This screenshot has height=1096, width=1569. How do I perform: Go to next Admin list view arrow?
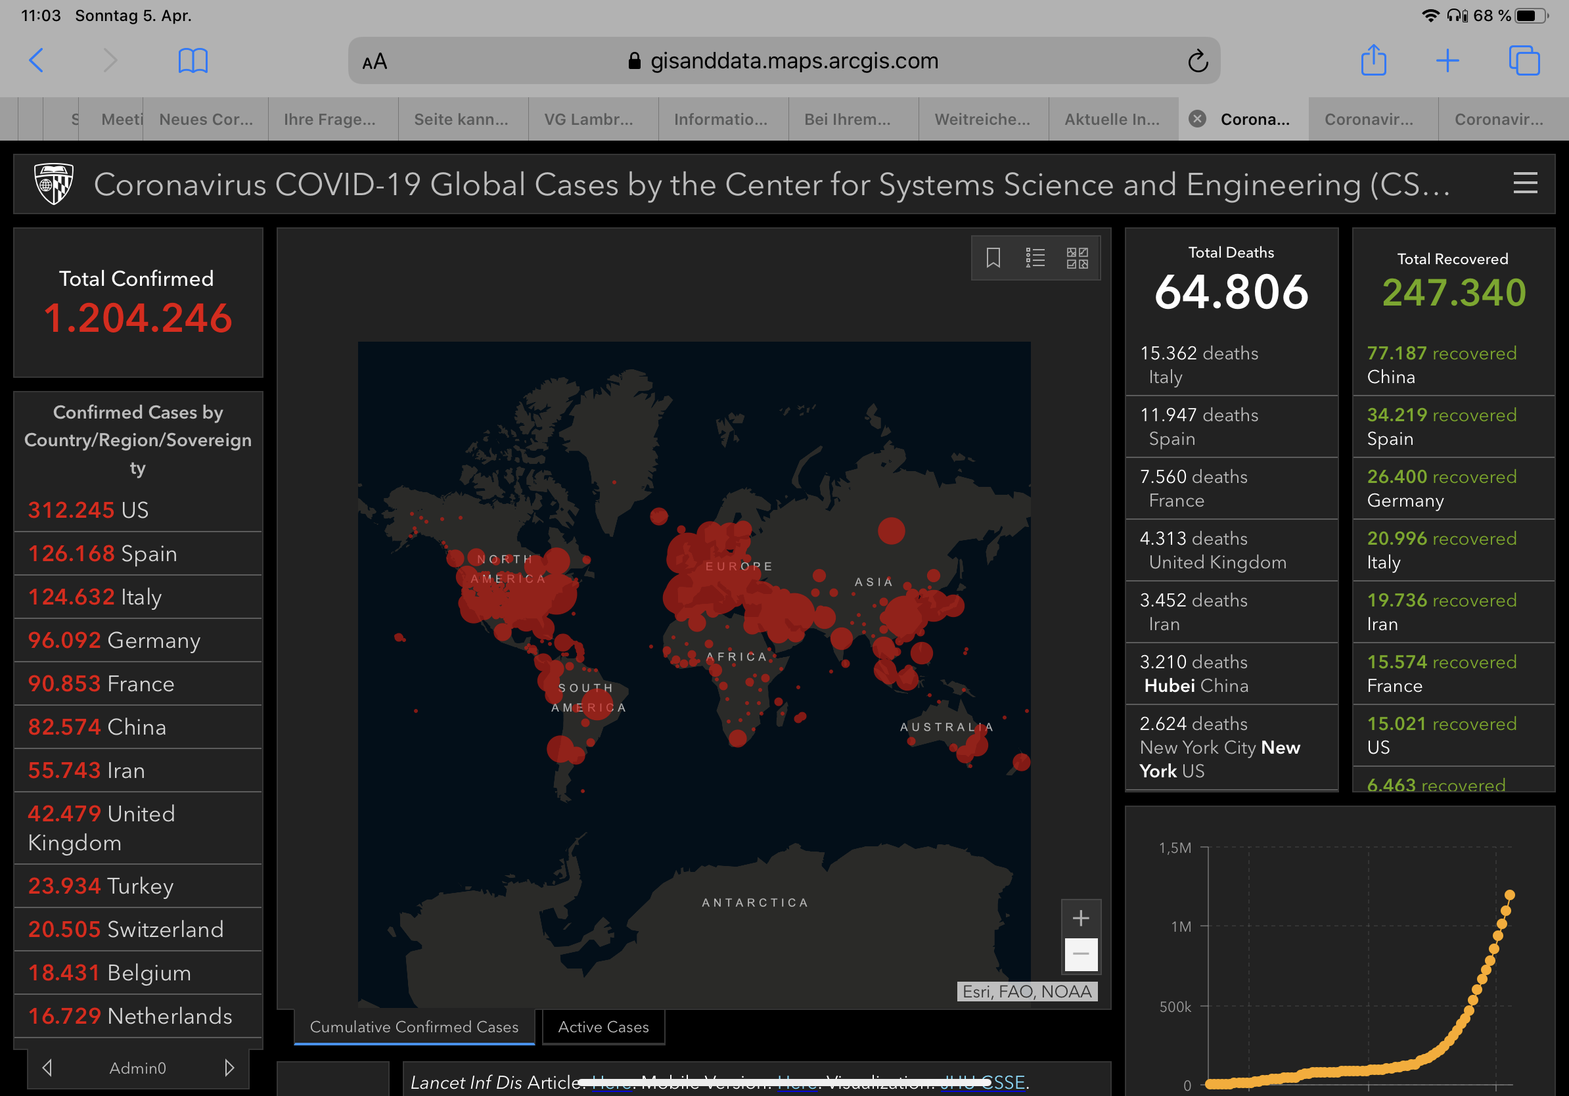click(x=229, y=1067)
